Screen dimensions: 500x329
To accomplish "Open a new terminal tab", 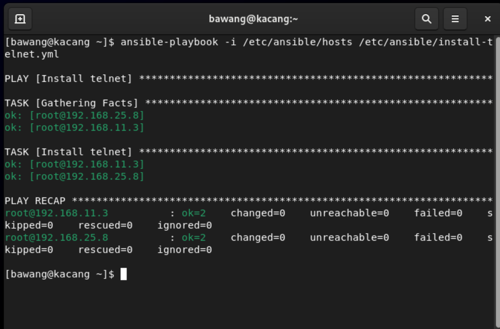I will coord(20,19).
